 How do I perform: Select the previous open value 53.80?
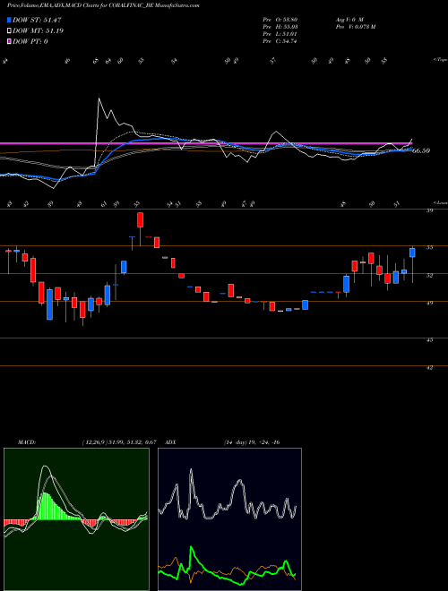coord(292,19)
